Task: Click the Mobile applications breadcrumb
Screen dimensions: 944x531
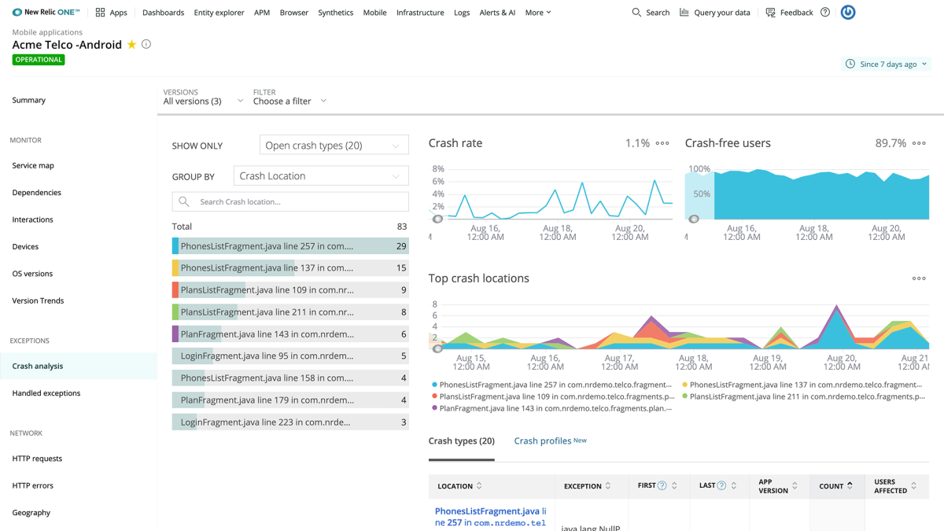Action: (x=47, y=32)
